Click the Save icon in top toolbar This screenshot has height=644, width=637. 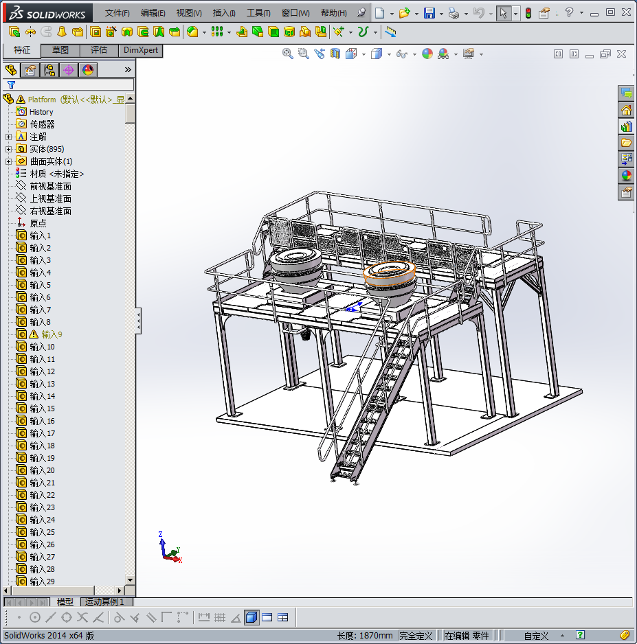click(x=429, y=13)
